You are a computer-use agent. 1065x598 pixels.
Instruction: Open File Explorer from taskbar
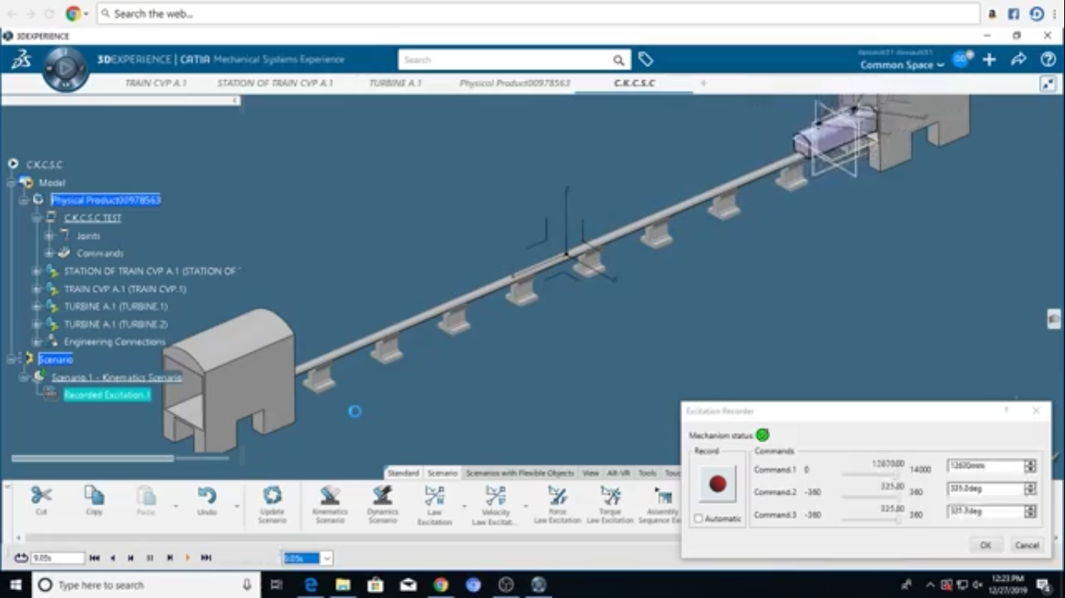coord(342,585)
